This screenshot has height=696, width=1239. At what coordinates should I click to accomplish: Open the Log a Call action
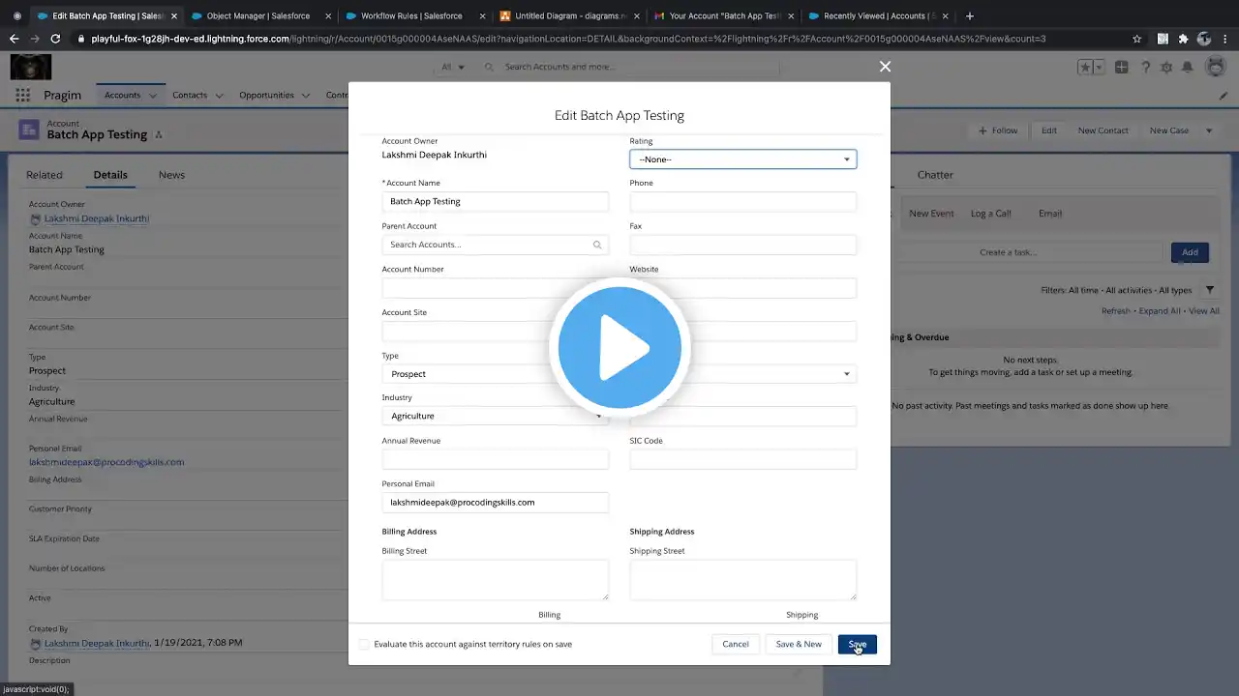point(991,214)
